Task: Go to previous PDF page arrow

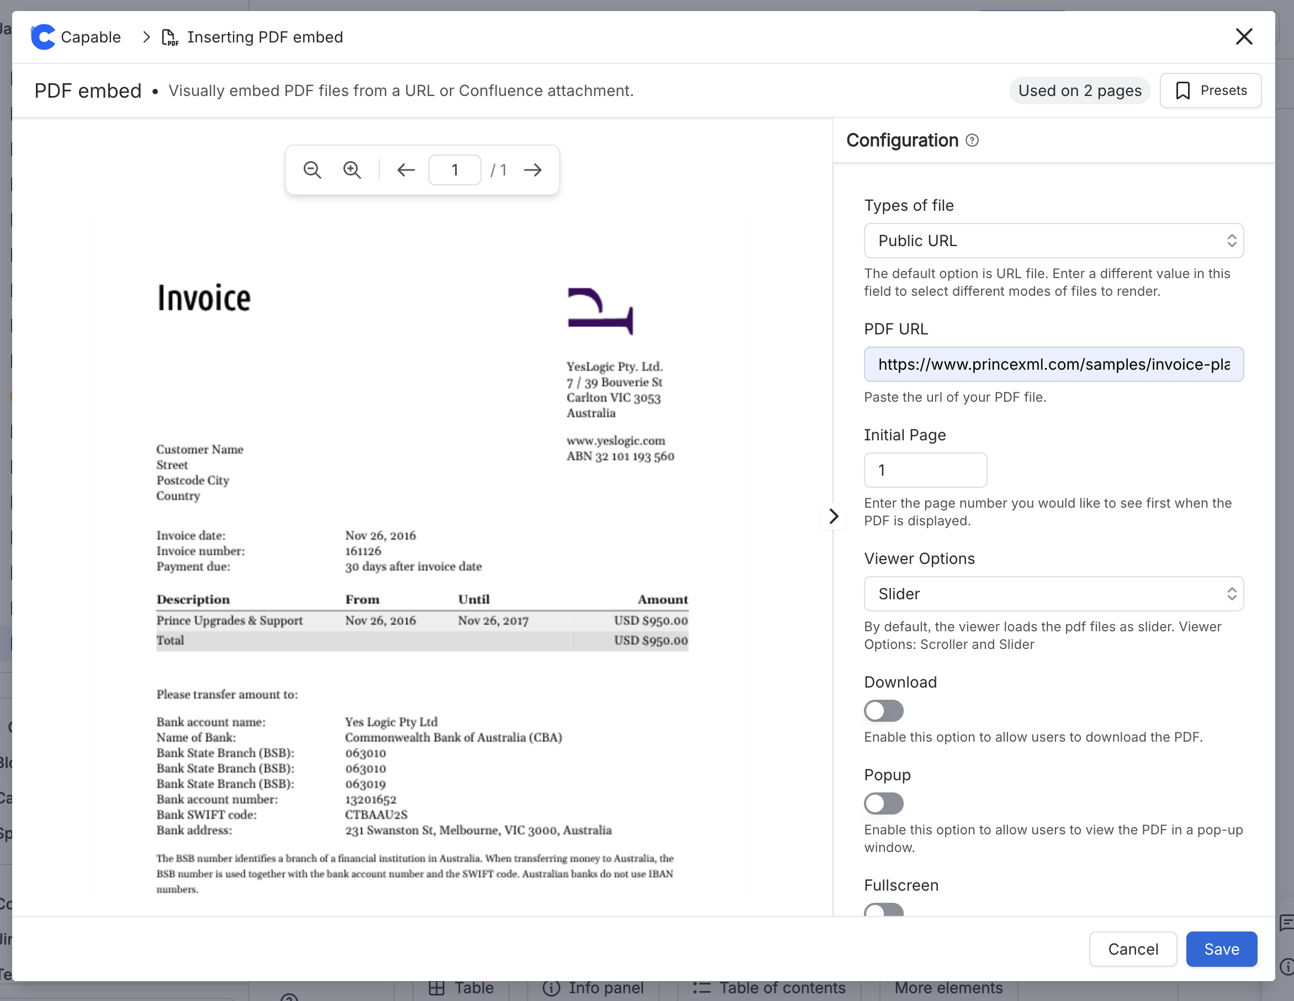Action: (x=406, y=170)
